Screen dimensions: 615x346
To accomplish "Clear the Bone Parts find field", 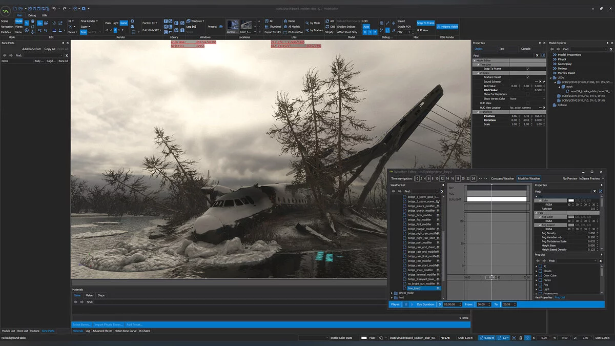I will pyautogui.click(x=67, y=55).
